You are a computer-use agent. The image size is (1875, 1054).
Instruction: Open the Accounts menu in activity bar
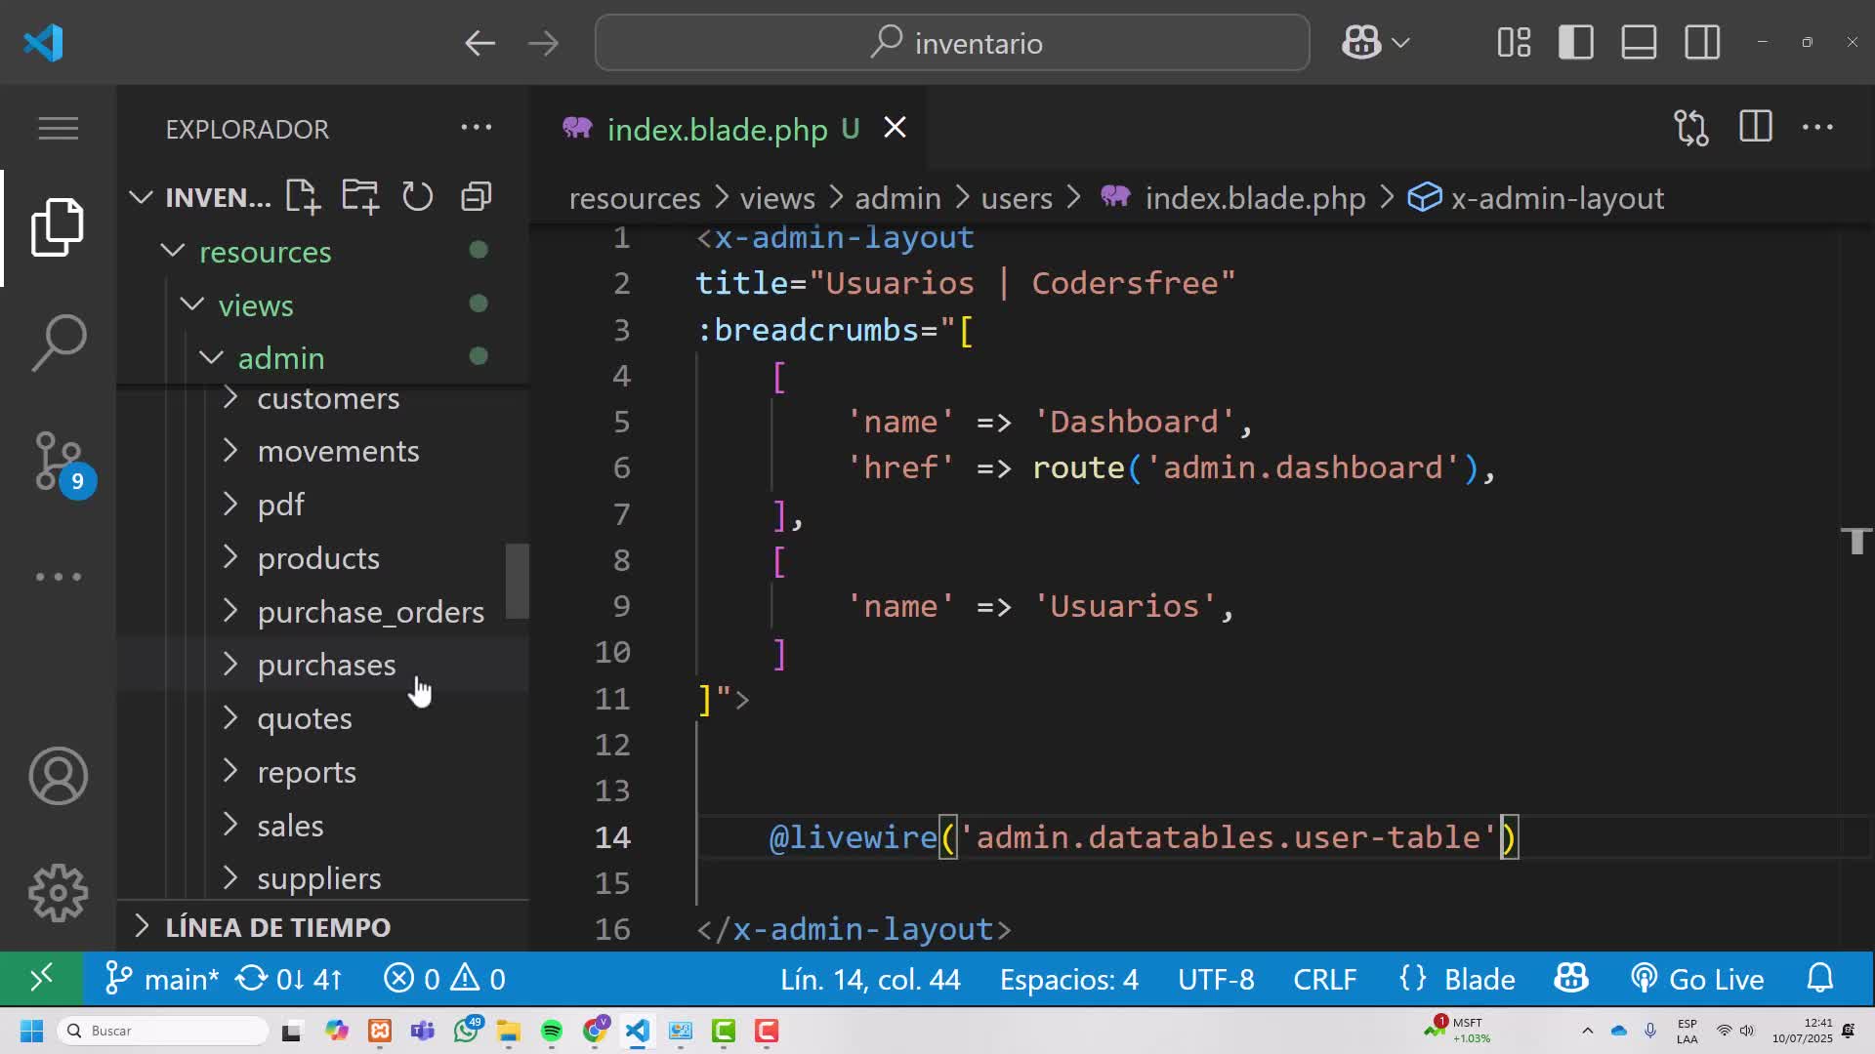[58, 776]
